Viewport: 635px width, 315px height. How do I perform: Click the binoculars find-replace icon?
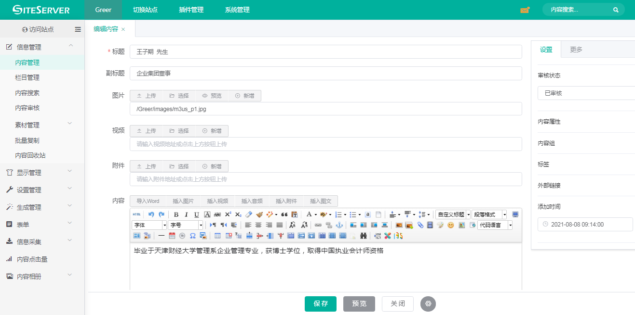364,236
